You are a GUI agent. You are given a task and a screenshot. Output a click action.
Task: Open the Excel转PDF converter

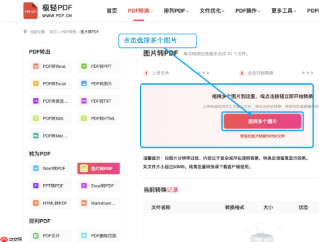(98, 186)
